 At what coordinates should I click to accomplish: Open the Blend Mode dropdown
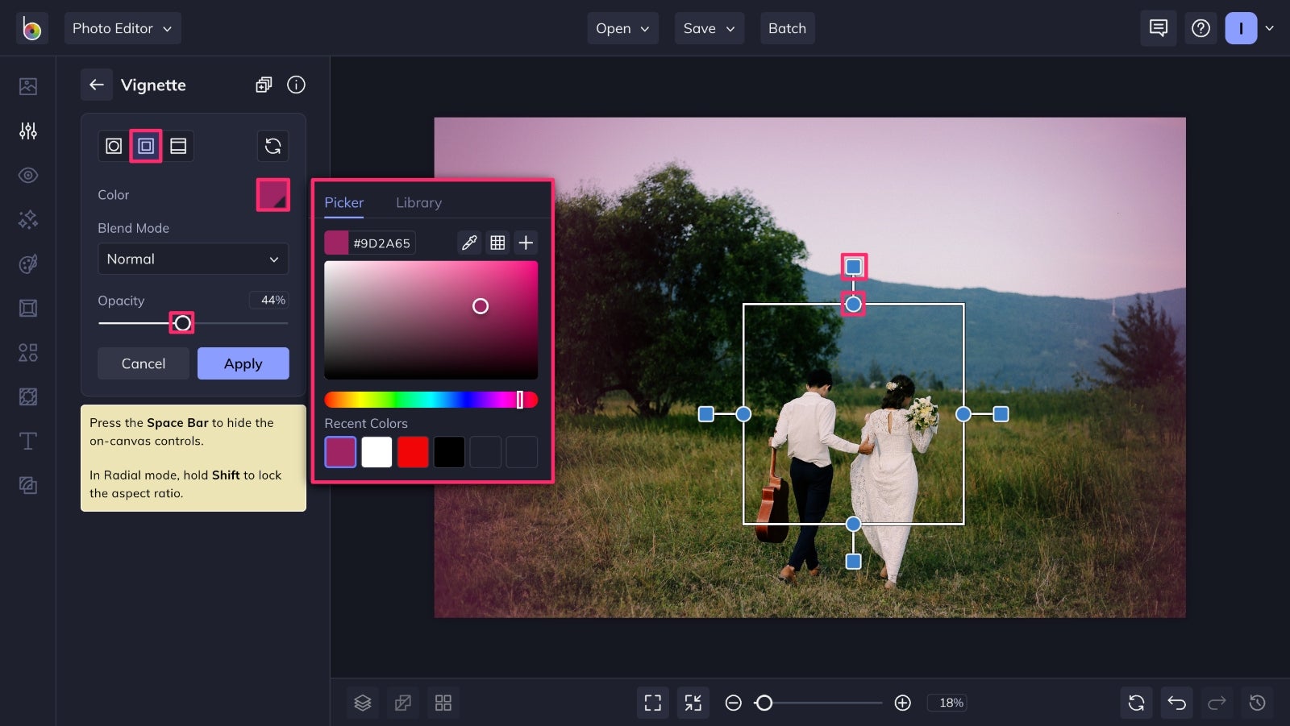[193, 259]
